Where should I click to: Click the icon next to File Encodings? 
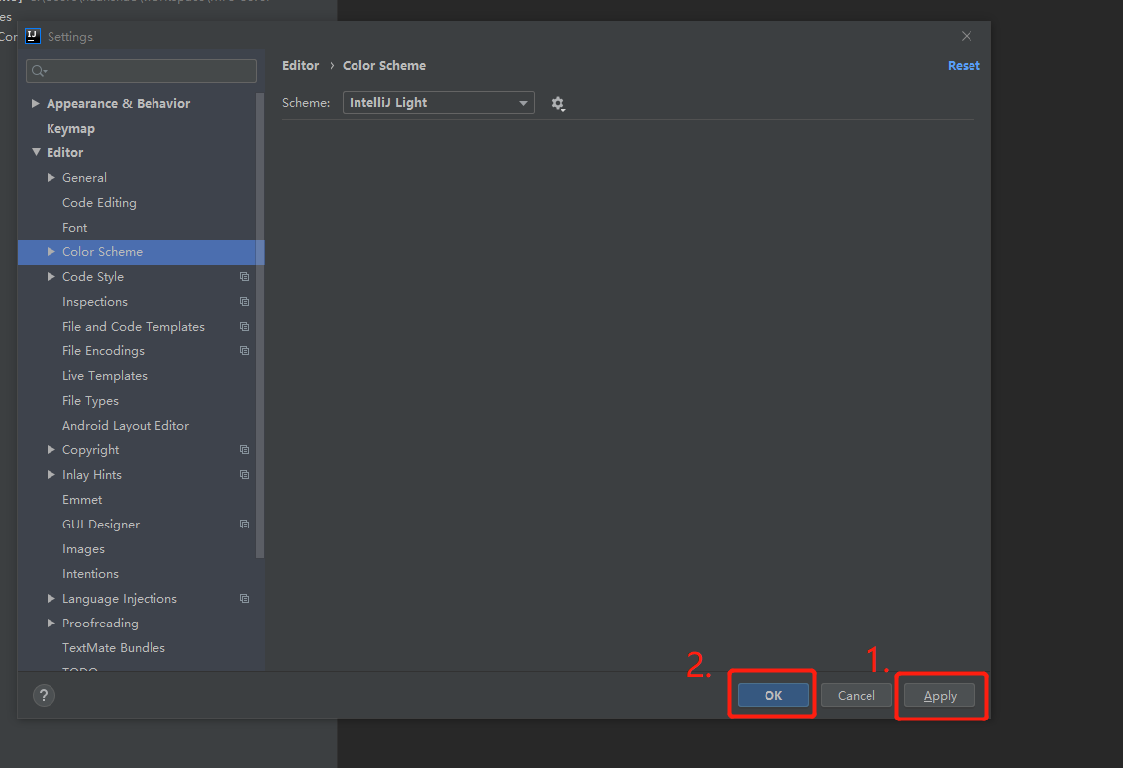[244, 350]
